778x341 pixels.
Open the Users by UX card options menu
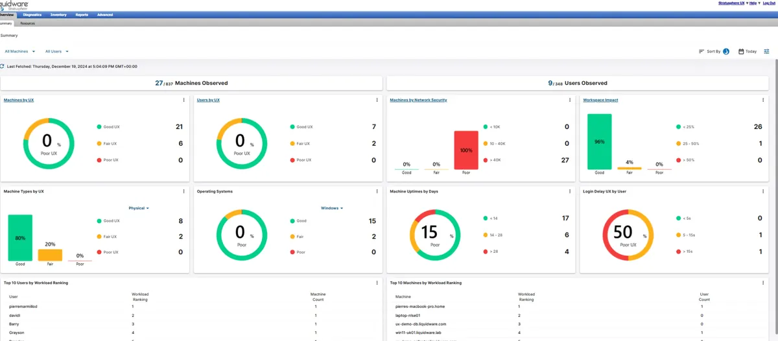[x=377, y=100]
